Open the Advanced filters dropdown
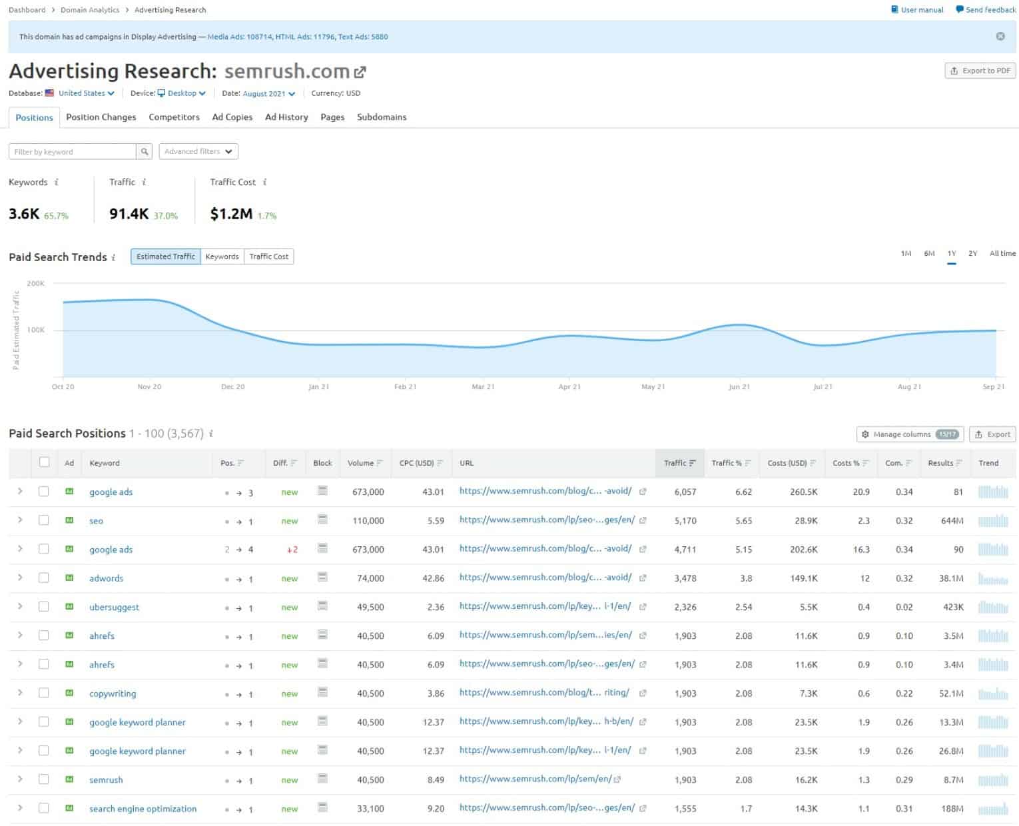The image size is (1019, 826). pyautogui.click(x=198, y=152)
